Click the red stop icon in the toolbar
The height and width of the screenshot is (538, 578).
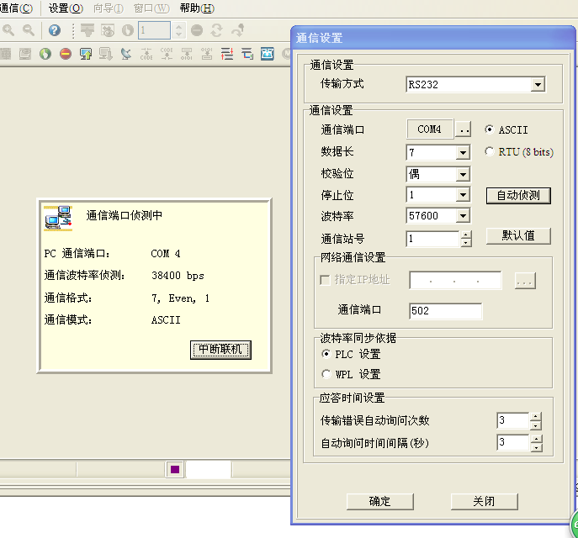pos(65,54)
